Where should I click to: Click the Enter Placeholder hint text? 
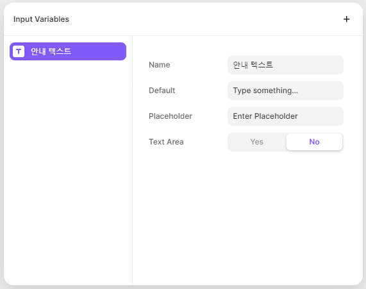pos(265,116)
